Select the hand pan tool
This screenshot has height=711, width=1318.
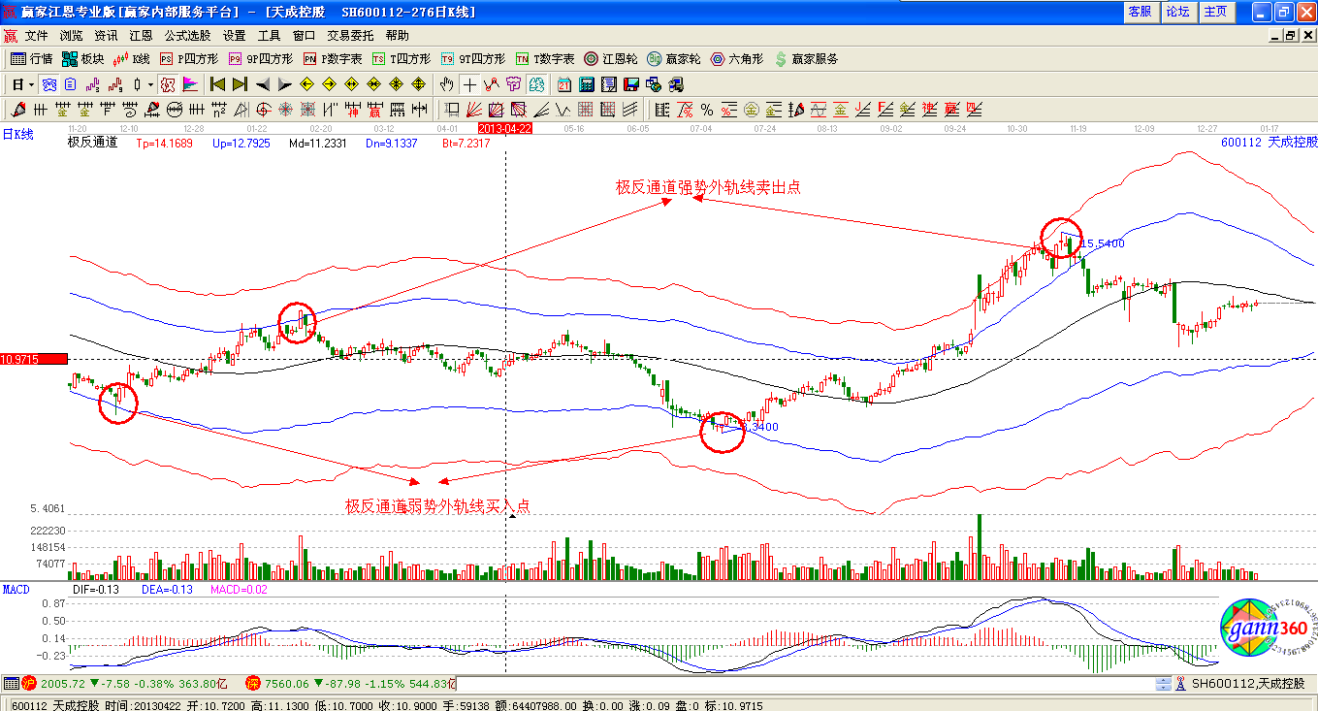point(447,84)
